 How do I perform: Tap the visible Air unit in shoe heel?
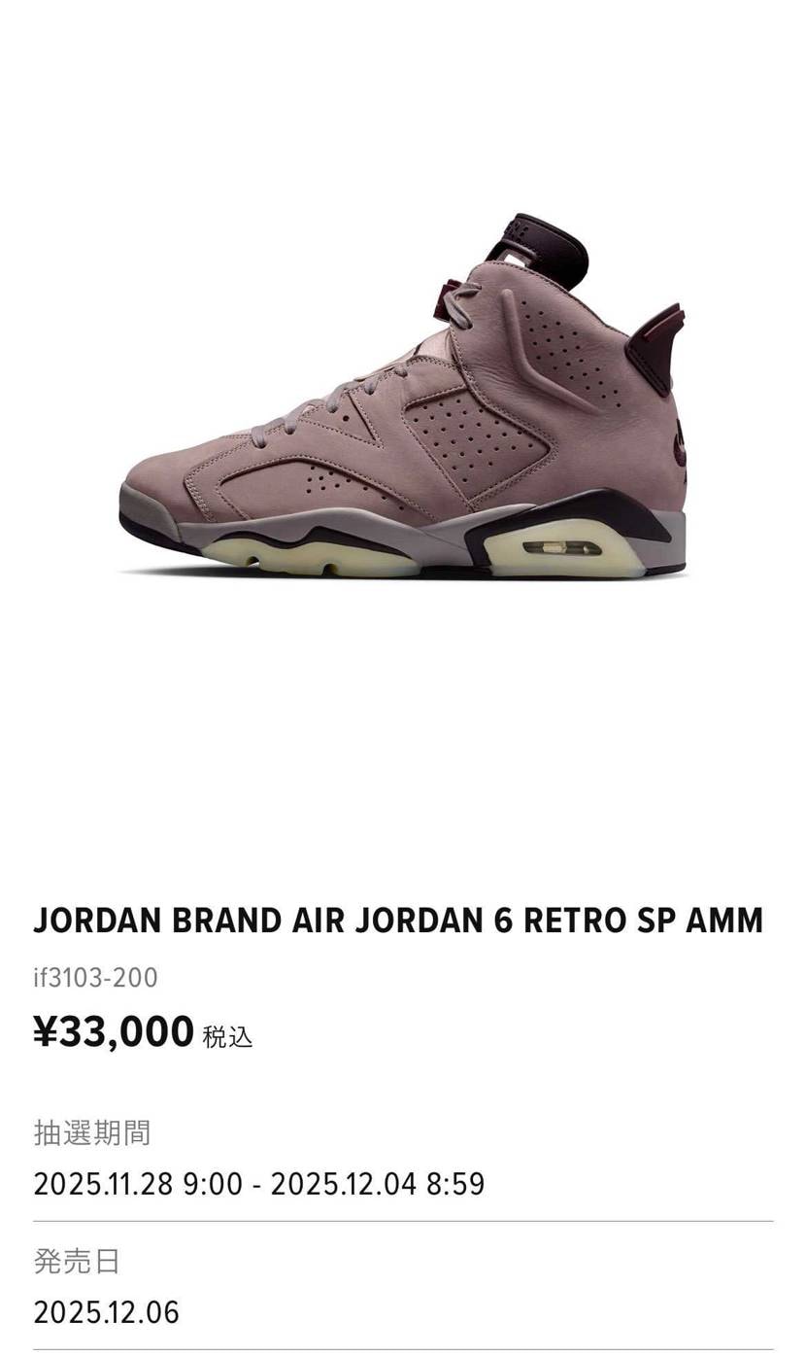561,548
